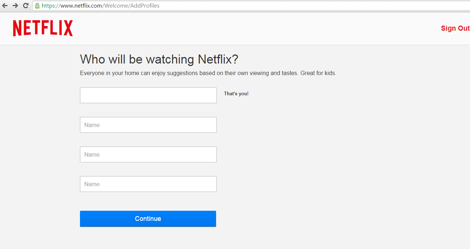Click the green padlock security icon
Image resolution: width=470 pixels, height=249 pixels.
[37, 5]
